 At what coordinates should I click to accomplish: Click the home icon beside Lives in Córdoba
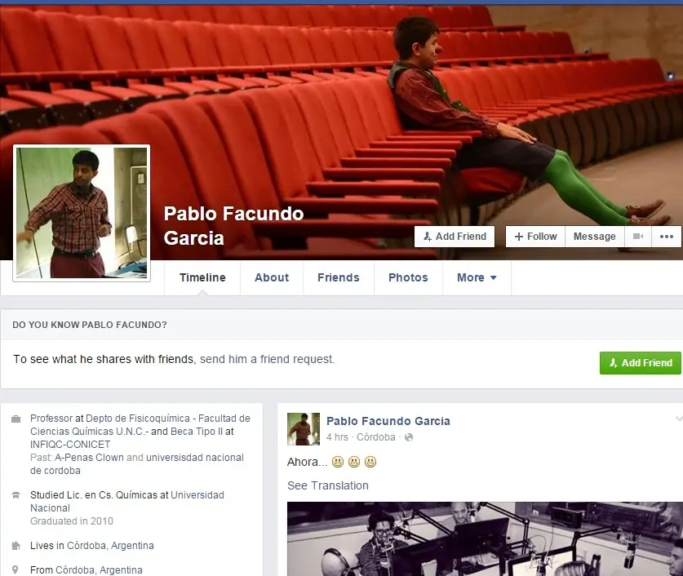tap(16, 546)
